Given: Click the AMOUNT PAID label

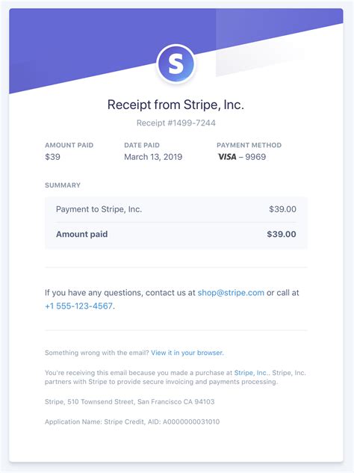Looking at the screenshot, I should [69, 145].
